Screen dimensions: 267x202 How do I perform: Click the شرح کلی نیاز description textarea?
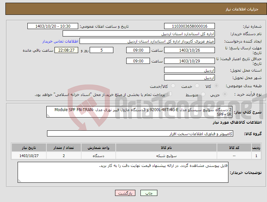coord(139,112)
